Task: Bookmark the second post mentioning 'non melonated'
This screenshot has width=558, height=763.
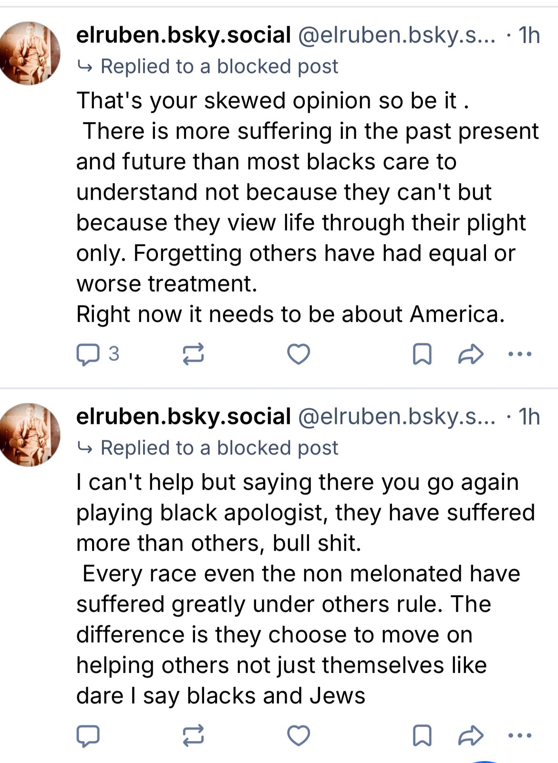Action: 422,735
